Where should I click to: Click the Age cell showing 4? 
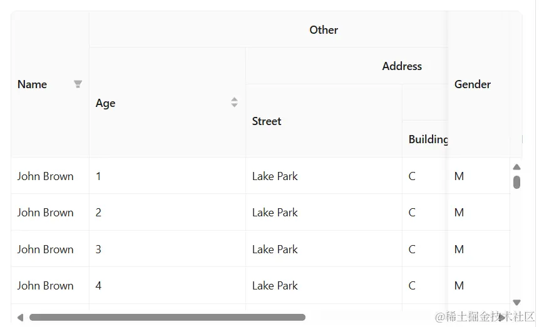click(98, 286)
